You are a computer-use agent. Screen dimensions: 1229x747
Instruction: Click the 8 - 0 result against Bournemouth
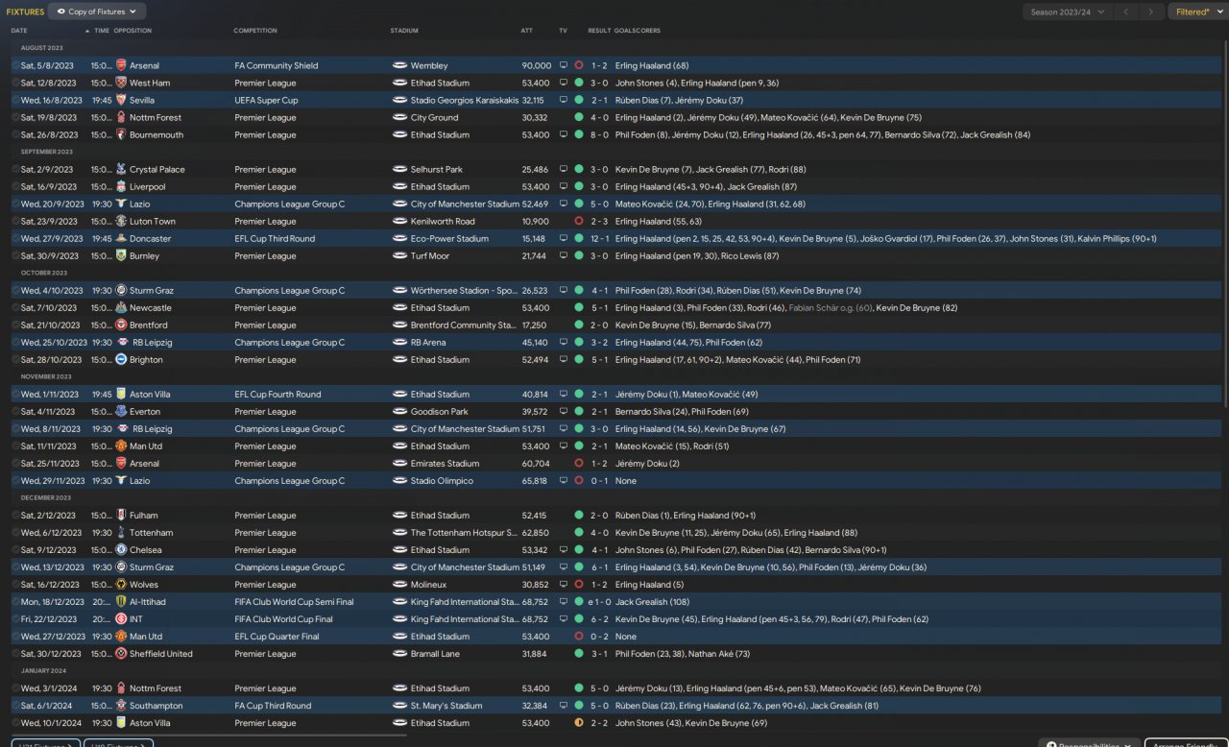(599, 134)
